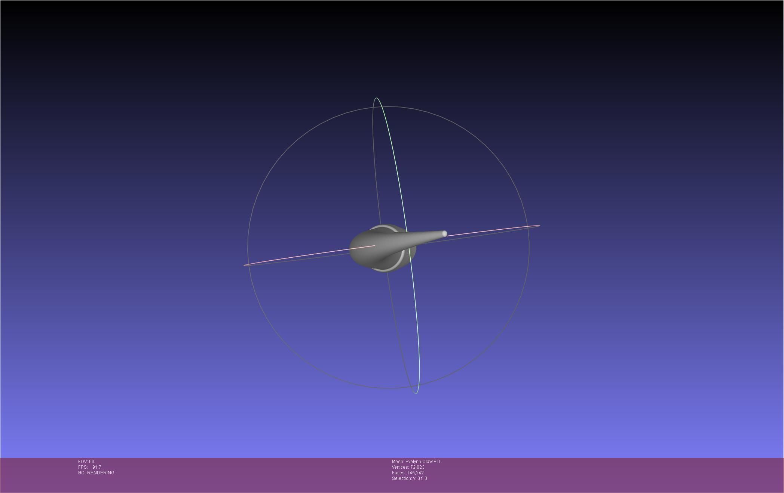The height and width of the screenshot is (493, 784).
Task: Click the top of the green trackball ellipse
Action: coord(377,98)
